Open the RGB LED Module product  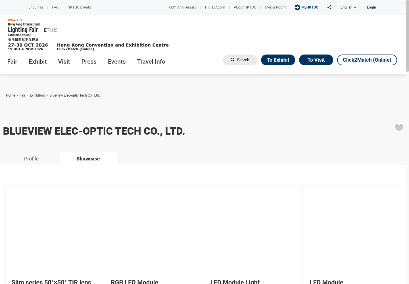pyautogui.click(x=135, y=282)
